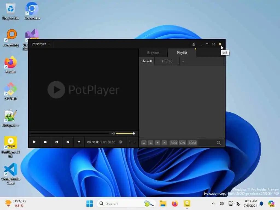Open the USD/JPY widget on taskbar
Viewport: 280px width, 210px height.
(x=16, y=203)
